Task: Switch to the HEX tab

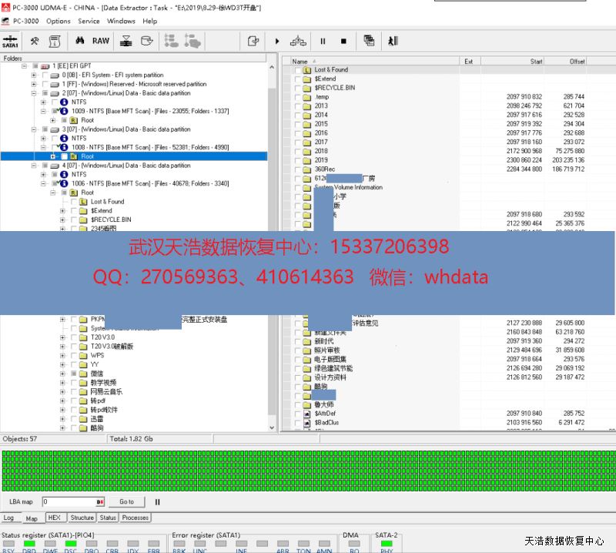Action: [55, 518]
